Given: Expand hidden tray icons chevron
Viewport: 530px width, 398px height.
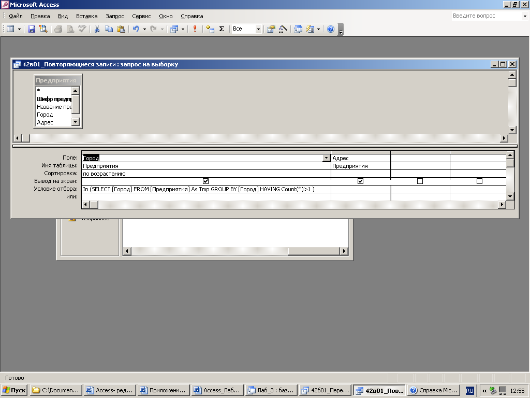Looking at the screenshot, I should 484,391.
